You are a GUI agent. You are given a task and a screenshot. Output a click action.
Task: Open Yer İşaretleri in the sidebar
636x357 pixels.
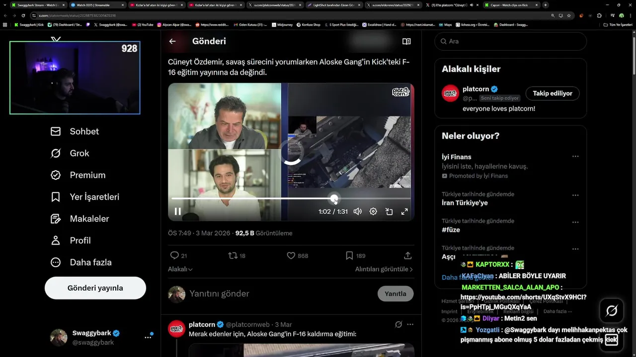click(x=85, y=197)
